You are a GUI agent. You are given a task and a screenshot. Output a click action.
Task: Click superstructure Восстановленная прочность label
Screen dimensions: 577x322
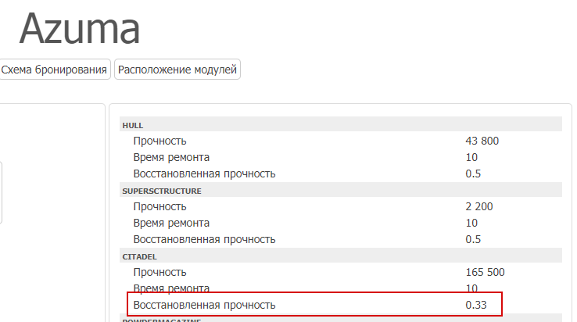204,239
